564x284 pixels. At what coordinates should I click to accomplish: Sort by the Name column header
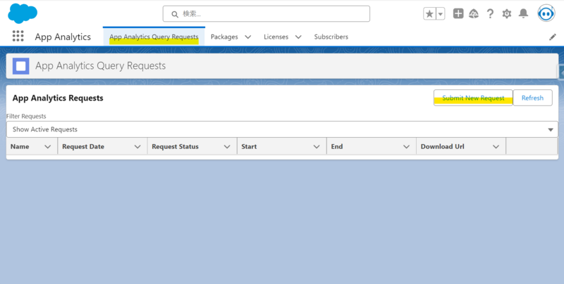pyautogui.click(x=20, y=147)
